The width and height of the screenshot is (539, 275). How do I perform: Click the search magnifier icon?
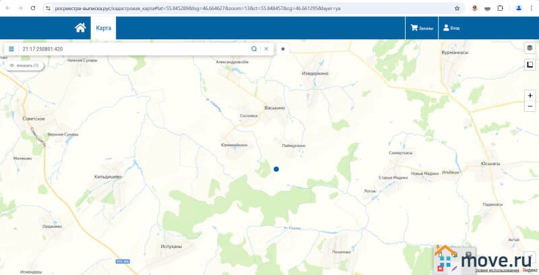tap(254, 49)
